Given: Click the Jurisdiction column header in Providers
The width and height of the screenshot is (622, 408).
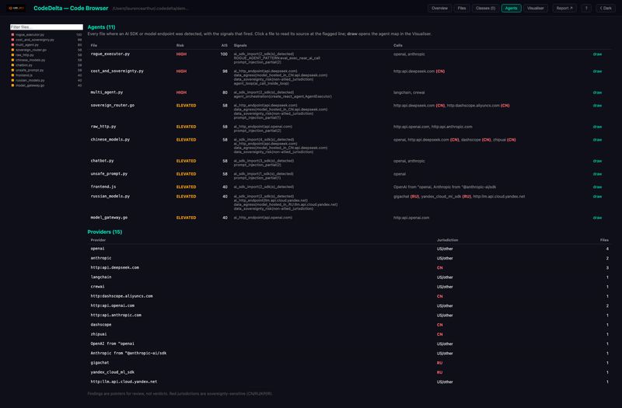Looking at the screenshot, I should pos(448,240).
